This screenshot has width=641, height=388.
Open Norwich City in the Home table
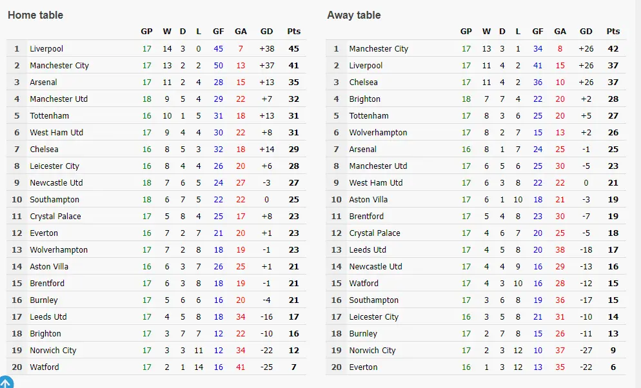click(53, 351)
